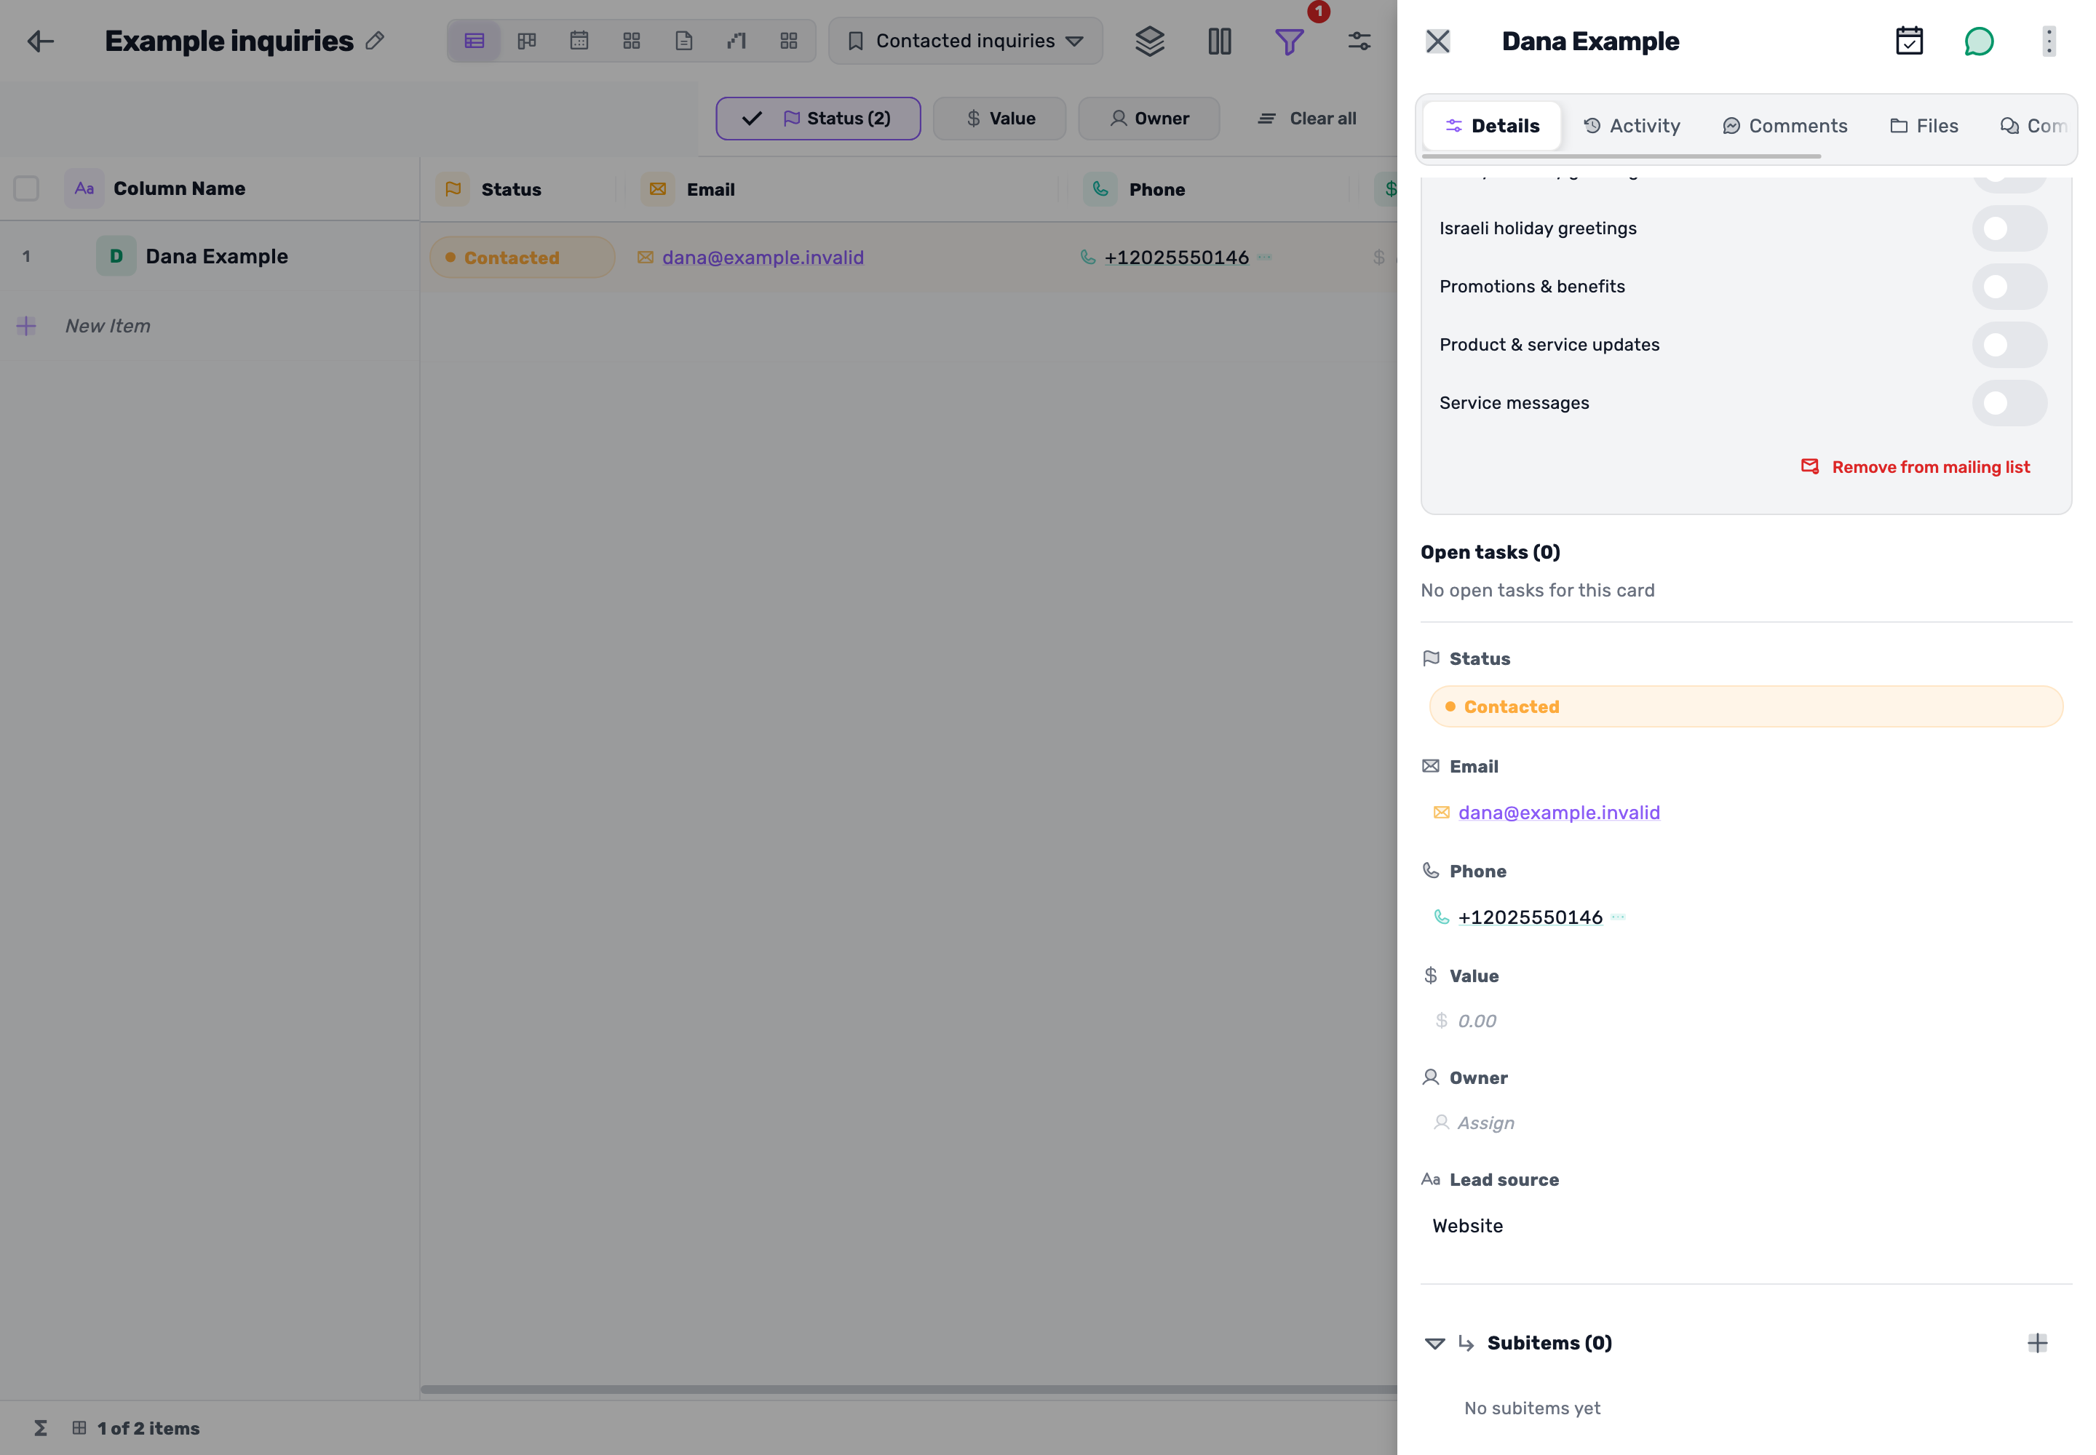Open WhatsApp chat icon in card panel
The image size is (2096, 1455).
click(1978, 41)
